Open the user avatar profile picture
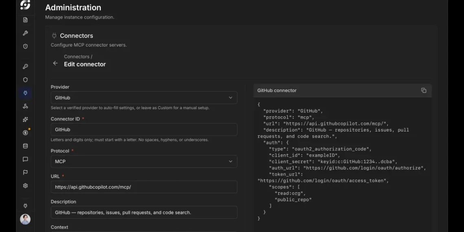The image size is (464, 232). (25, 219)
